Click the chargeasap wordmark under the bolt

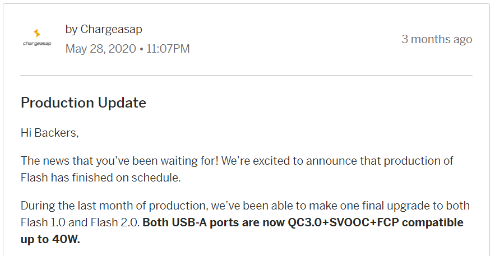tap(37, 44)
